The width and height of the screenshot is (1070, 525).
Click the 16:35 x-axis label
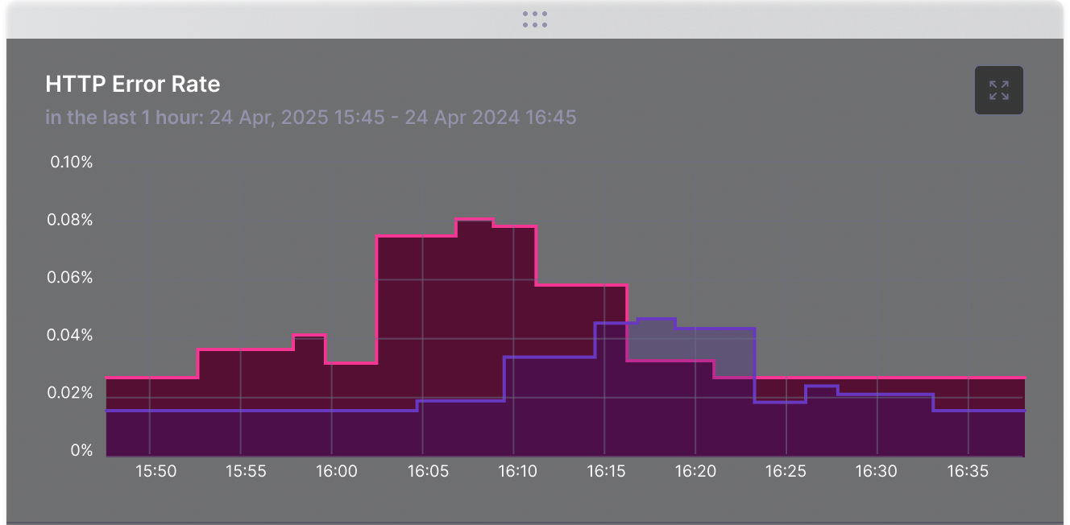tap(968, 472)
